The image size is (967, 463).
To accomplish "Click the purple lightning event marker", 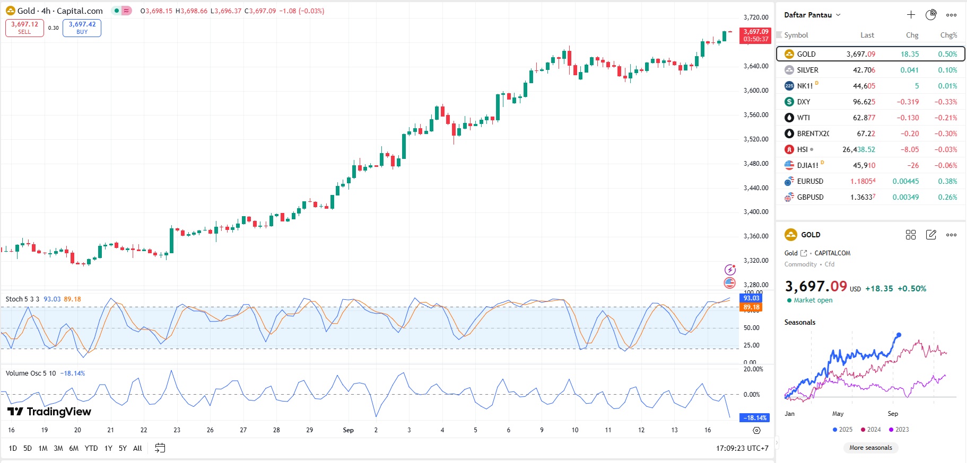I will [730, 270].
